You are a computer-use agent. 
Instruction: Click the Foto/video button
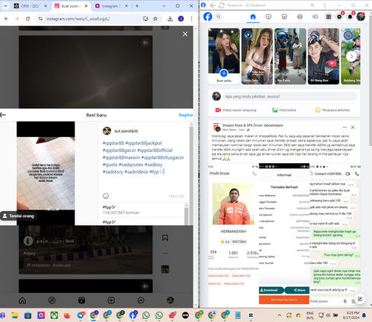tap(284, 110)
